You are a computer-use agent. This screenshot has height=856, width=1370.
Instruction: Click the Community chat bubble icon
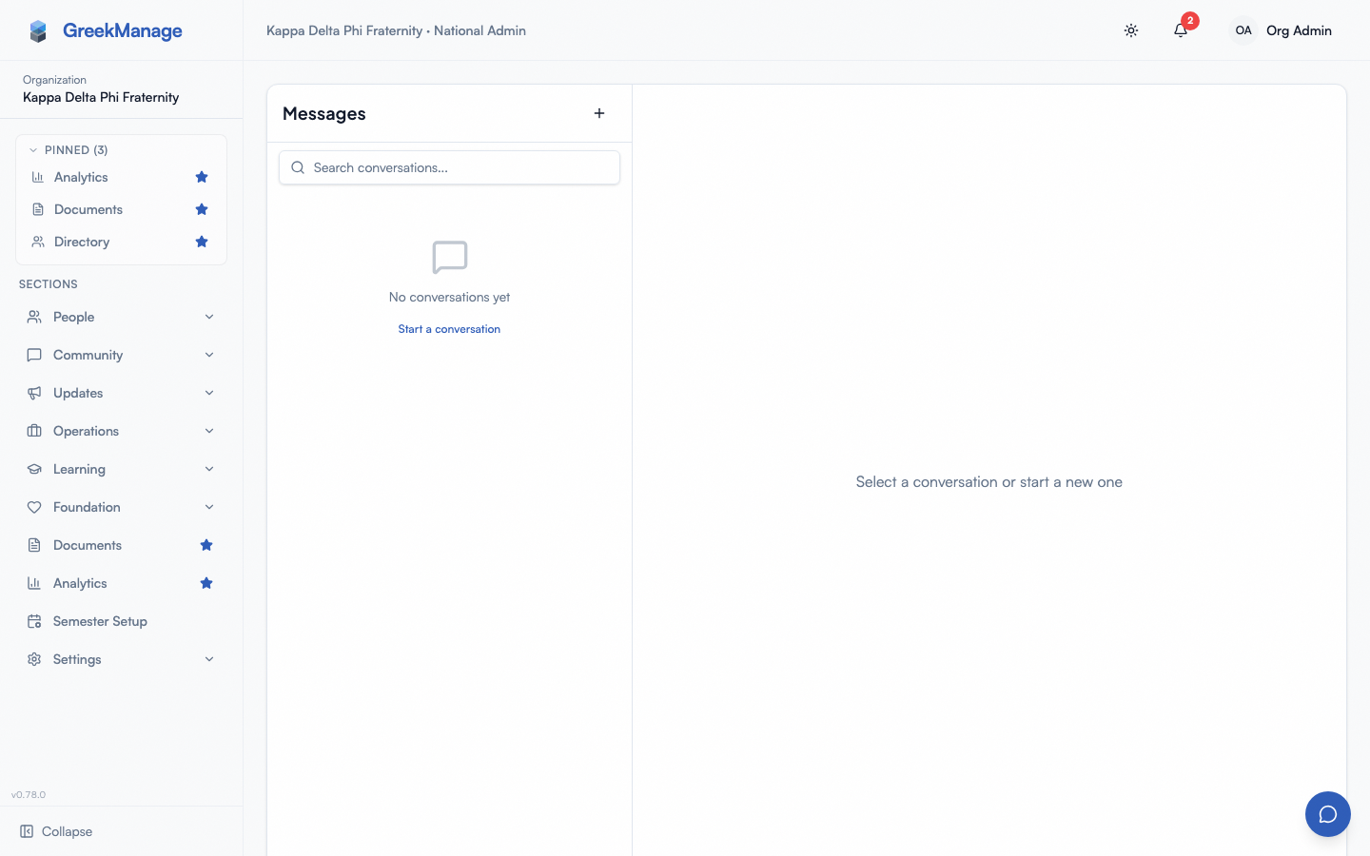pos(34,355)
